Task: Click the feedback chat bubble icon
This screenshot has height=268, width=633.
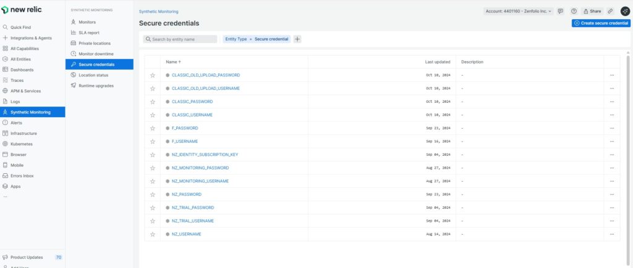Action: pyautogui.click(x=561, y=11)
